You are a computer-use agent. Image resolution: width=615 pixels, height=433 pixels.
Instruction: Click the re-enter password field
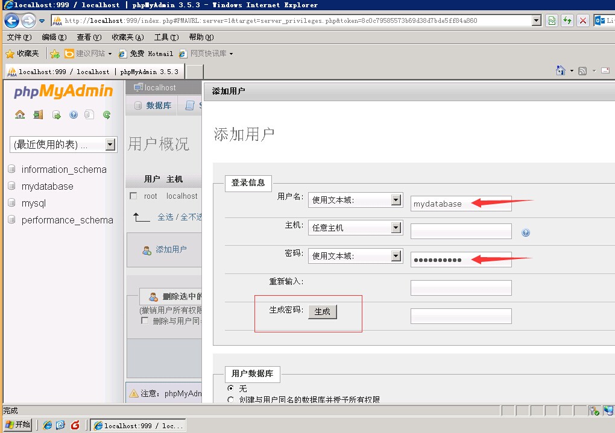coord(461,288)
